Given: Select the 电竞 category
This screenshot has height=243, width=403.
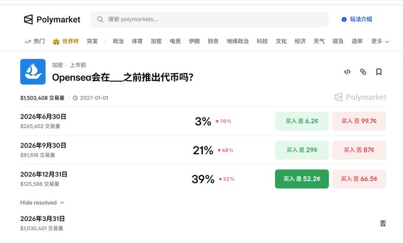Looking at the screenshot, I should 175,41.
